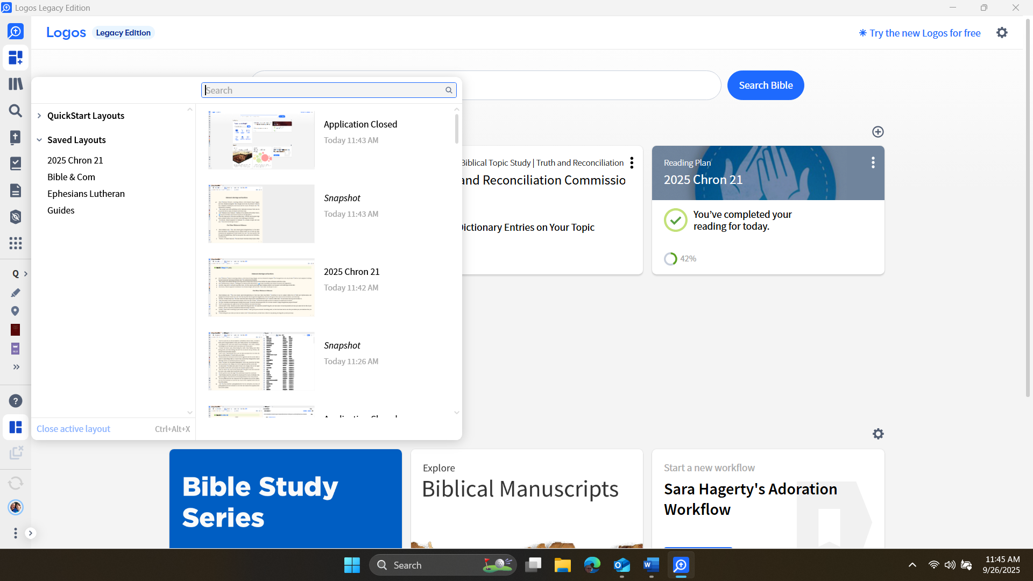1033x581 pixels.
Task: Open the dark red book shortcut
Action: click(x=15, y=330)
